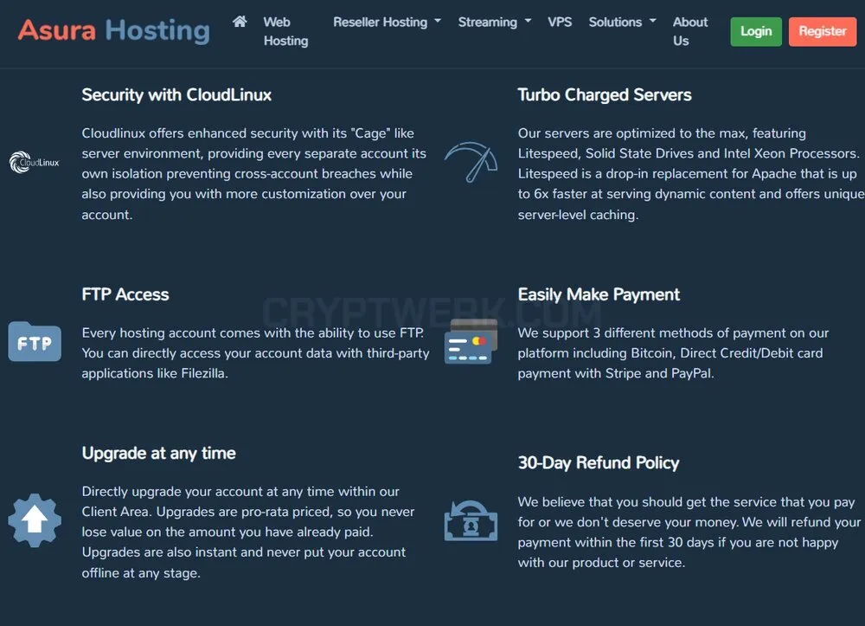Click the green Login button
The height and width of the screenshot is (626, 865).
click(756, 31)
